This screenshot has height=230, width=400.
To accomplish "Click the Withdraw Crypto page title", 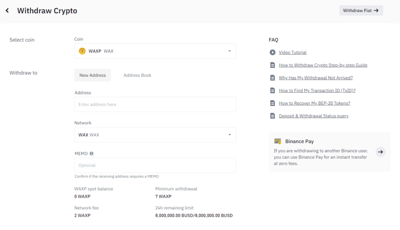I will pyautogui.click(x=47, y=11).
